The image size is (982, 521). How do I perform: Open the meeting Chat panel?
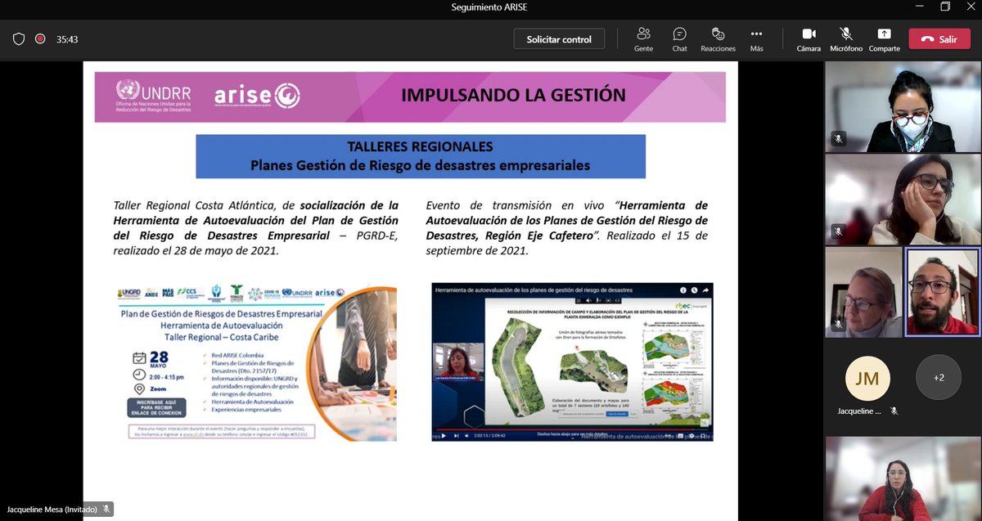coord(679,38)
